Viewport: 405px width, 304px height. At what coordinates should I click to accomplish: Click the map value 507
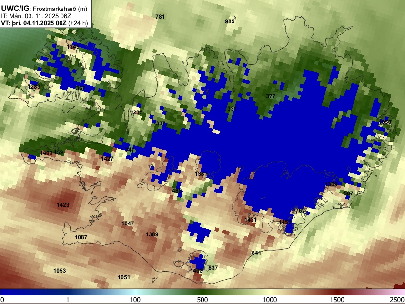tap(348, 193)
